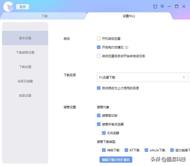This screenshot has width=190, height=166.
Task: Open the skin (shirt) icon
Action: (155, 6)
